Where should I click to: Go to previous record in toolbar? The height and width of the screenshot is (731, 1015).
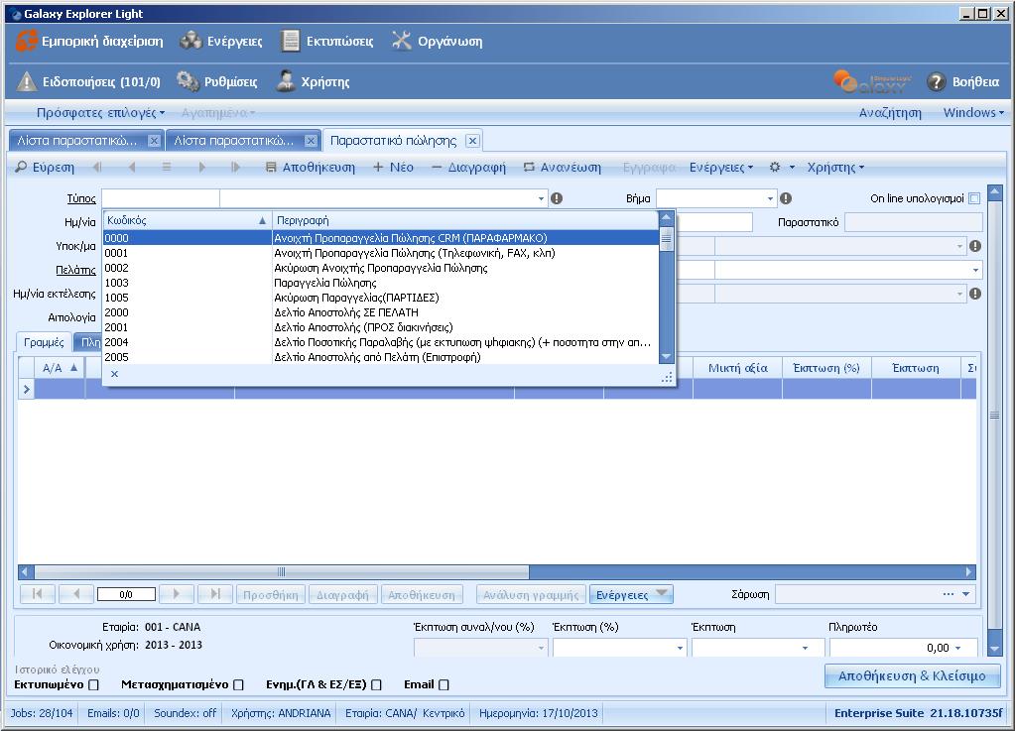[132, 167]
